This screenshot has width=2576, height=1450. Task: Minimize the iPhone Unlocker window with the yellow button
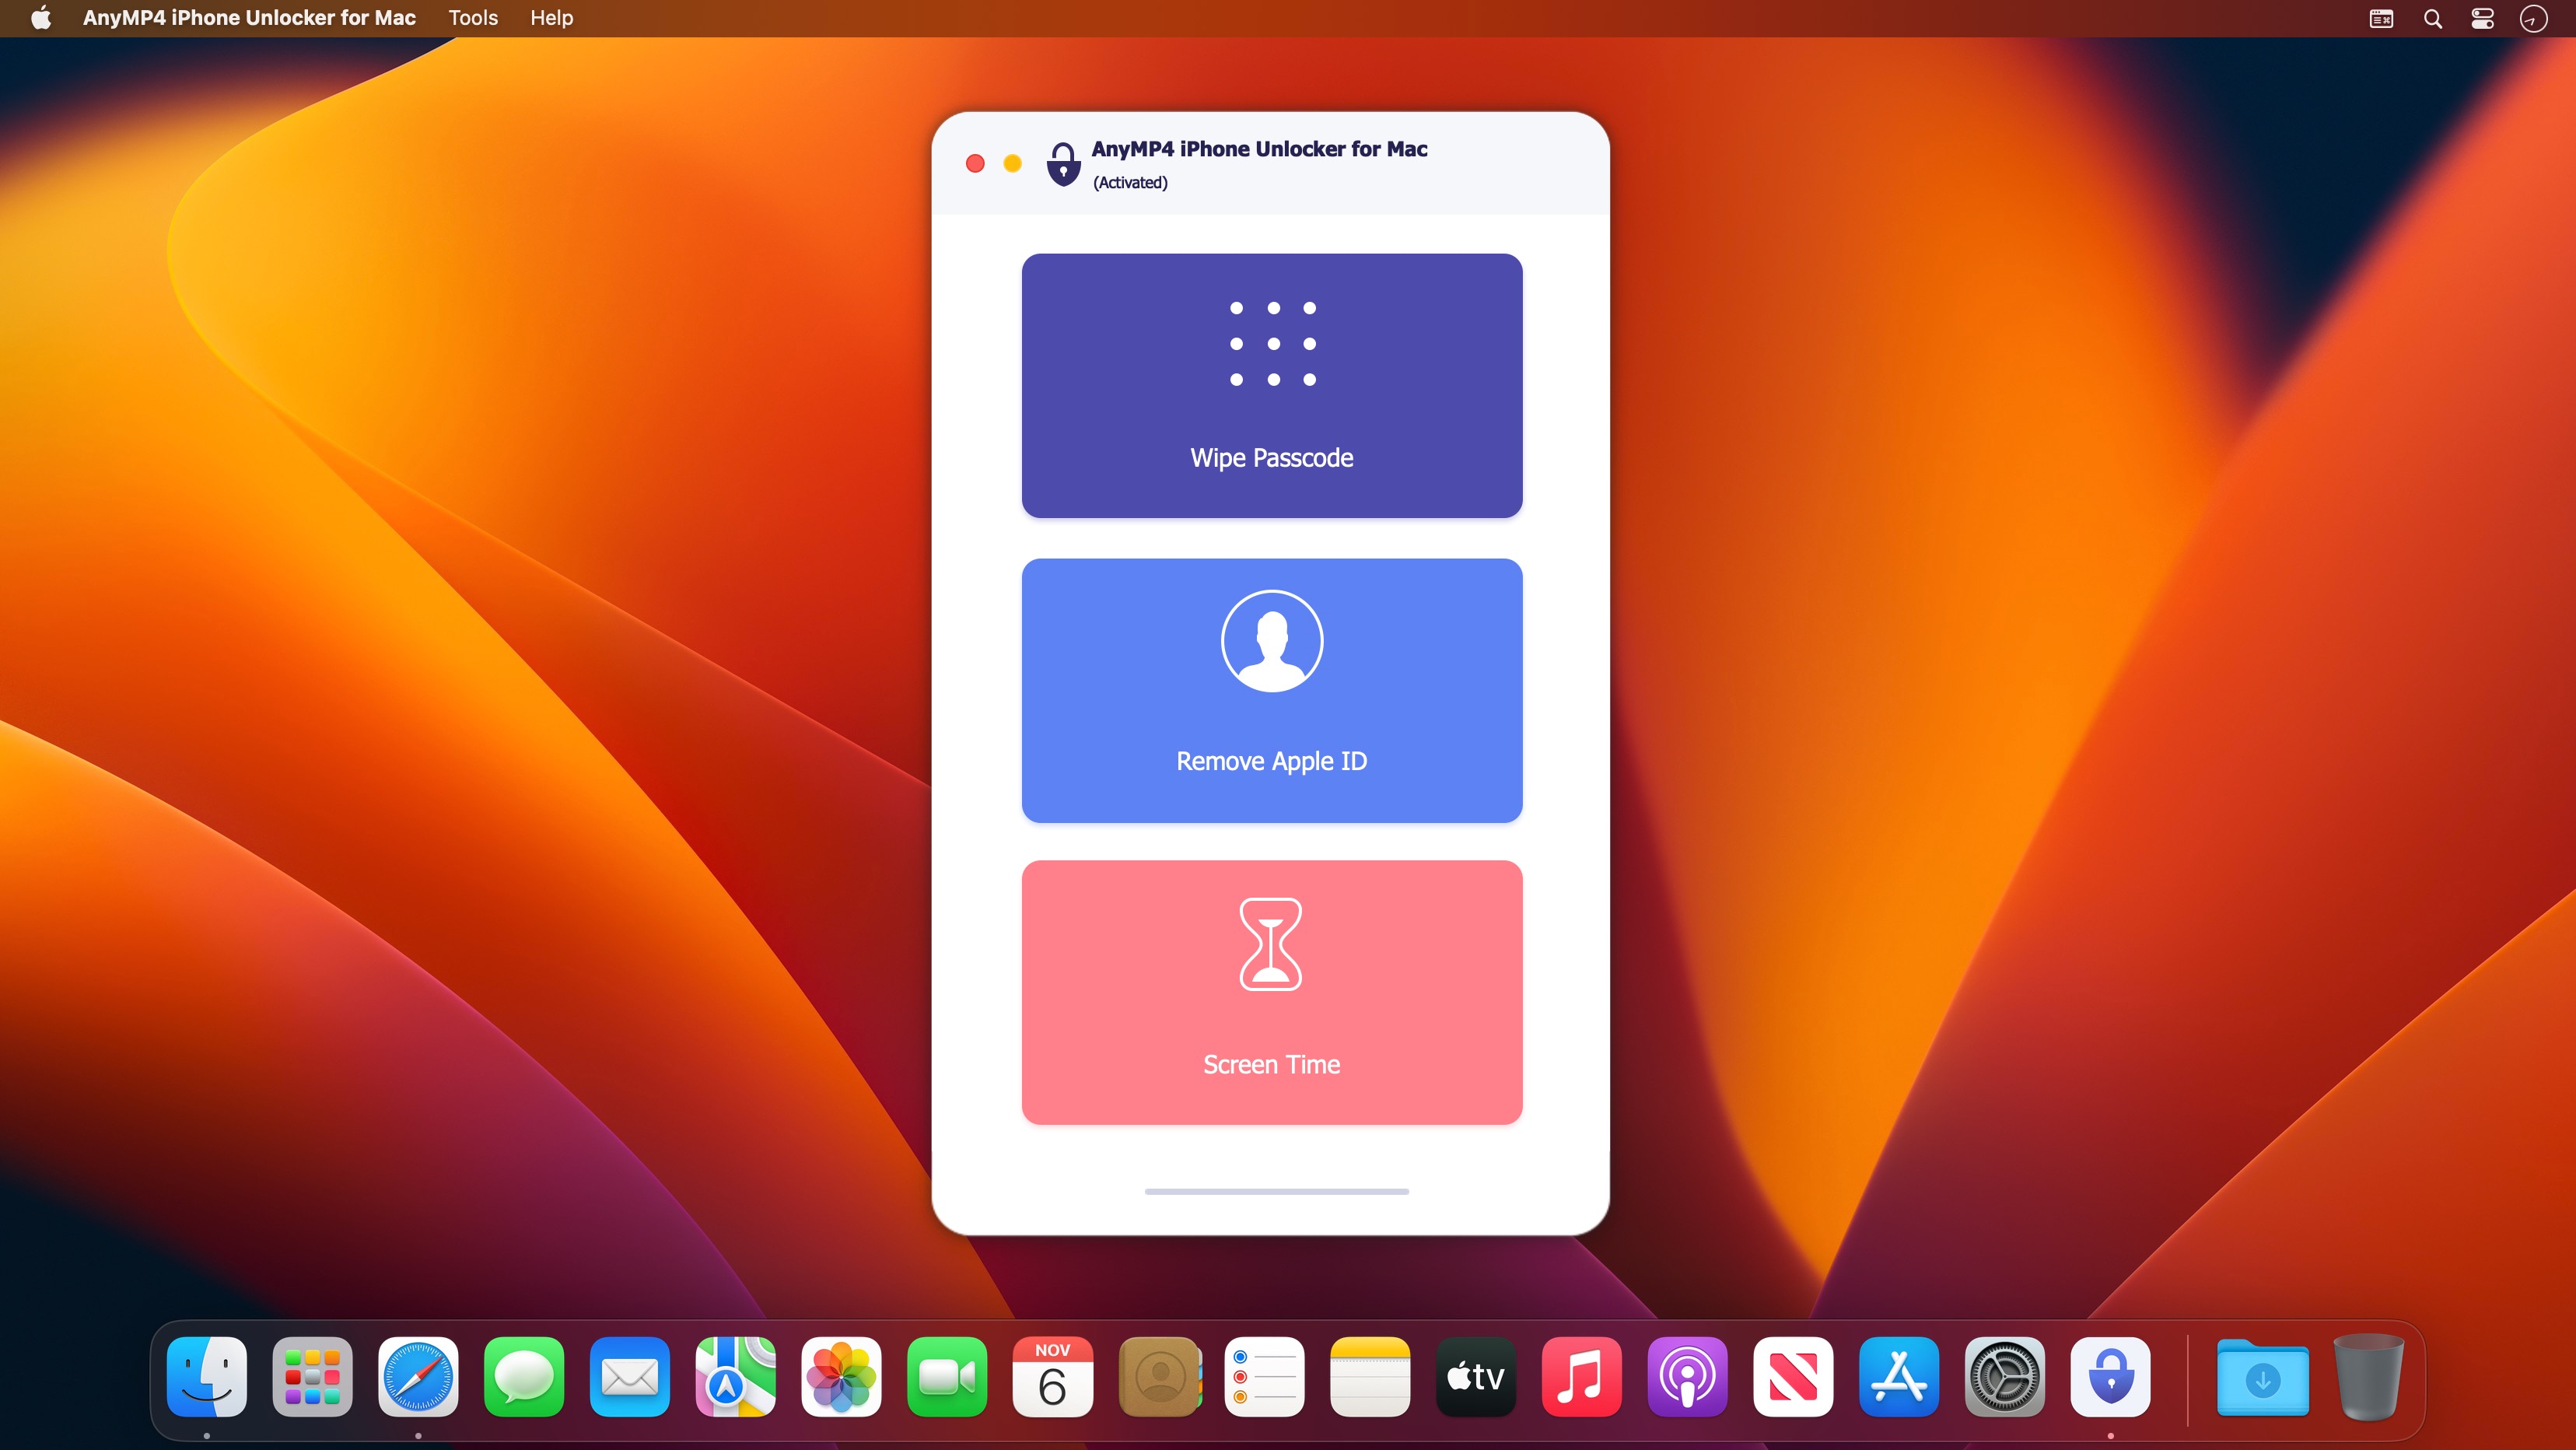pos(1012,163)
